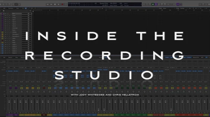Screen dimensions: 210x117
Task: Click the Bass red track icon
Action: tap(2, 40)
